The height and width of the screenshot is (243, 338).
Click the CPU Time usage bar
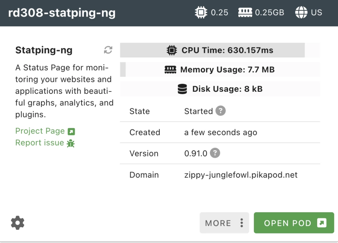(220, 51)
